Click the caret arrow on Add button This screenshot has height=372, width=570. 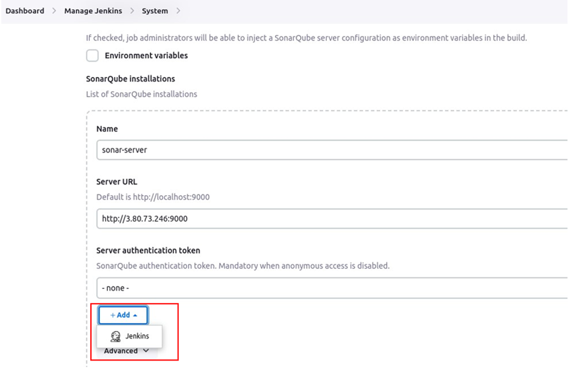coord(135,315)
